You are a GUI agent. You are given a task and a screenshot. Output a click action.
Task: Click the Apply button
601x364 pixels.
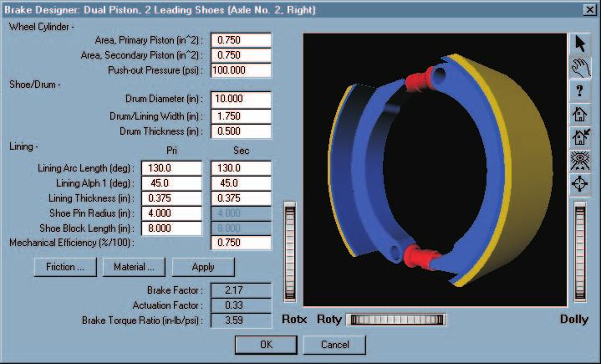pos(203,267)
